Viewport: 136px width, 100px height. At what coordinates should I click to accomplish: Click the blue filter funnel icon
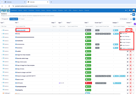click(x=134, y=19)
